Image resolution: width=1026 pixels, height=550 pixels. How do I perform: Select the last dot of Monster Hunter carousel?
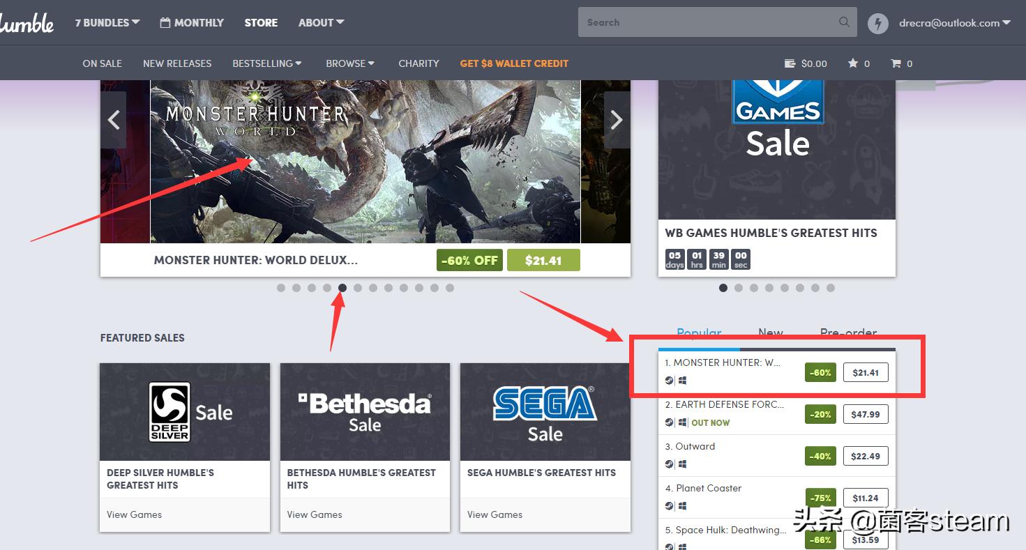pos(450,288)
